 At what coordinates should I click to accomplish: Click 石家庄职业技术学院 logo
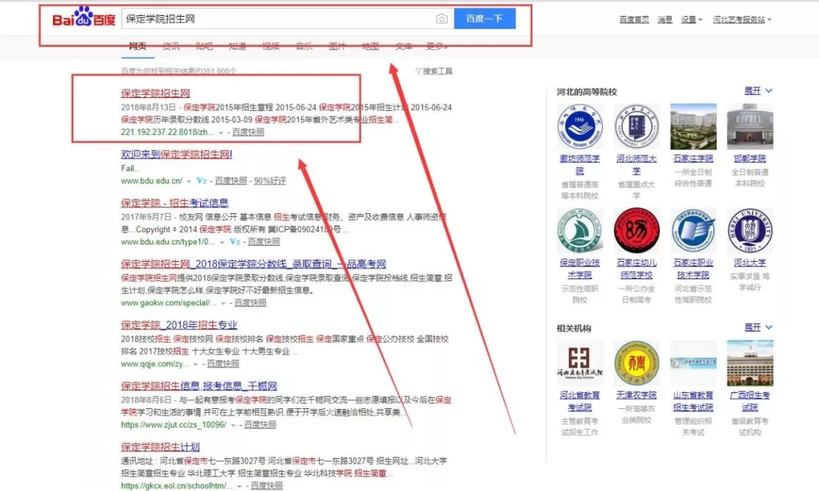tap(693, 231)
